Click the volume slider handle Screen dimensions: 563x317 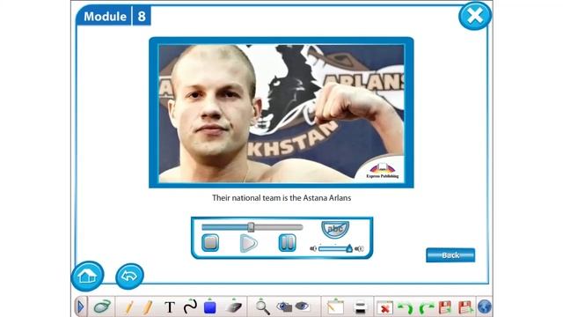tap(349, 248)
